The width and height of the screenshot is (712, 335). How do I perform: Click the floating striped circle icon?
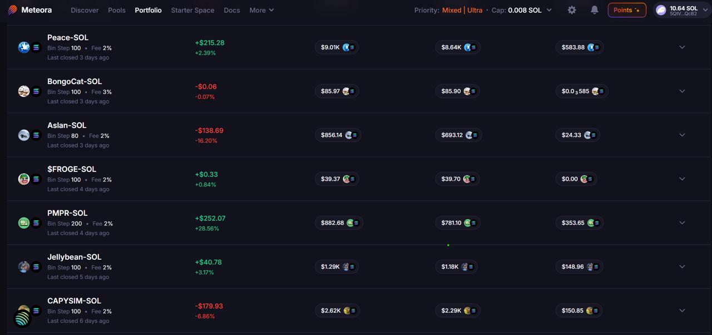coord(22,318)
